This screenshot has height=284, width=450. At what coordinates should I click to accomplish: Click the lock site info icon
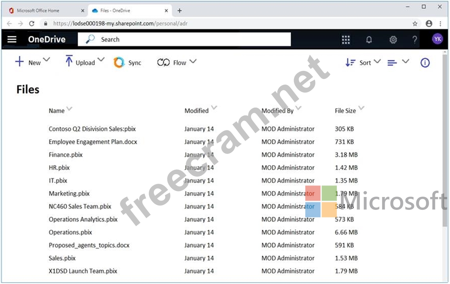46,24
